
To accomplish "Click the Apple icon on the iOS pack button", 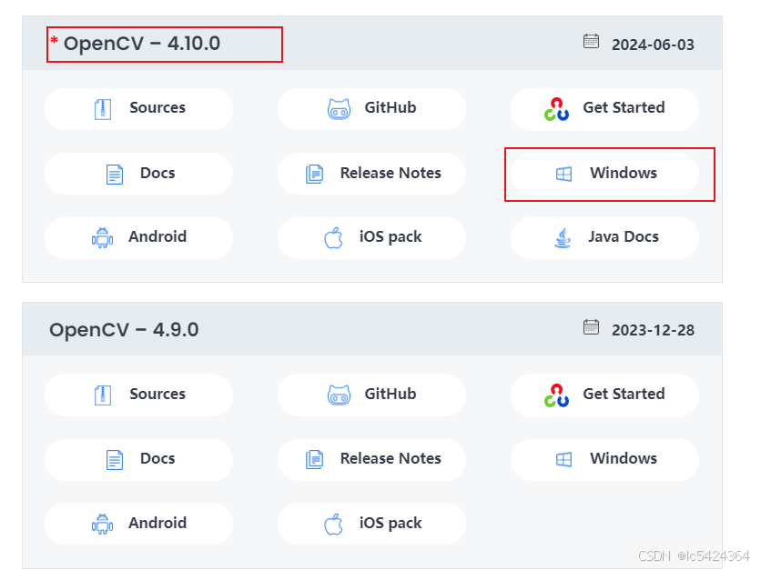I will point(331,237).
